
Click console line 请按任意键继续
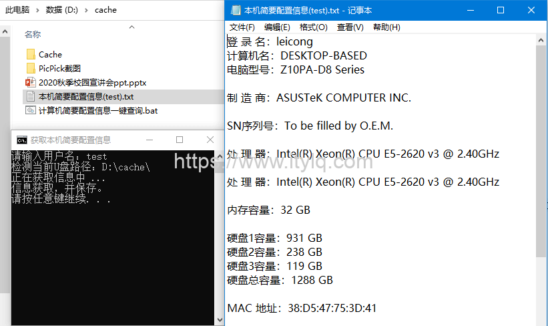click(x=61, y=198)
